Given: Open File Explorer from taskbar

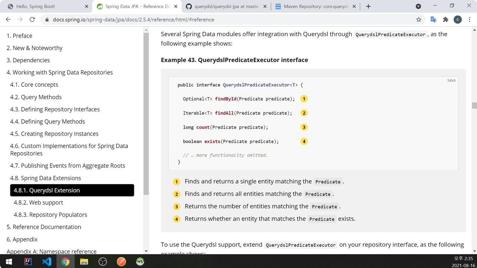Looking at the screenshot, I should tap(84, 262).
